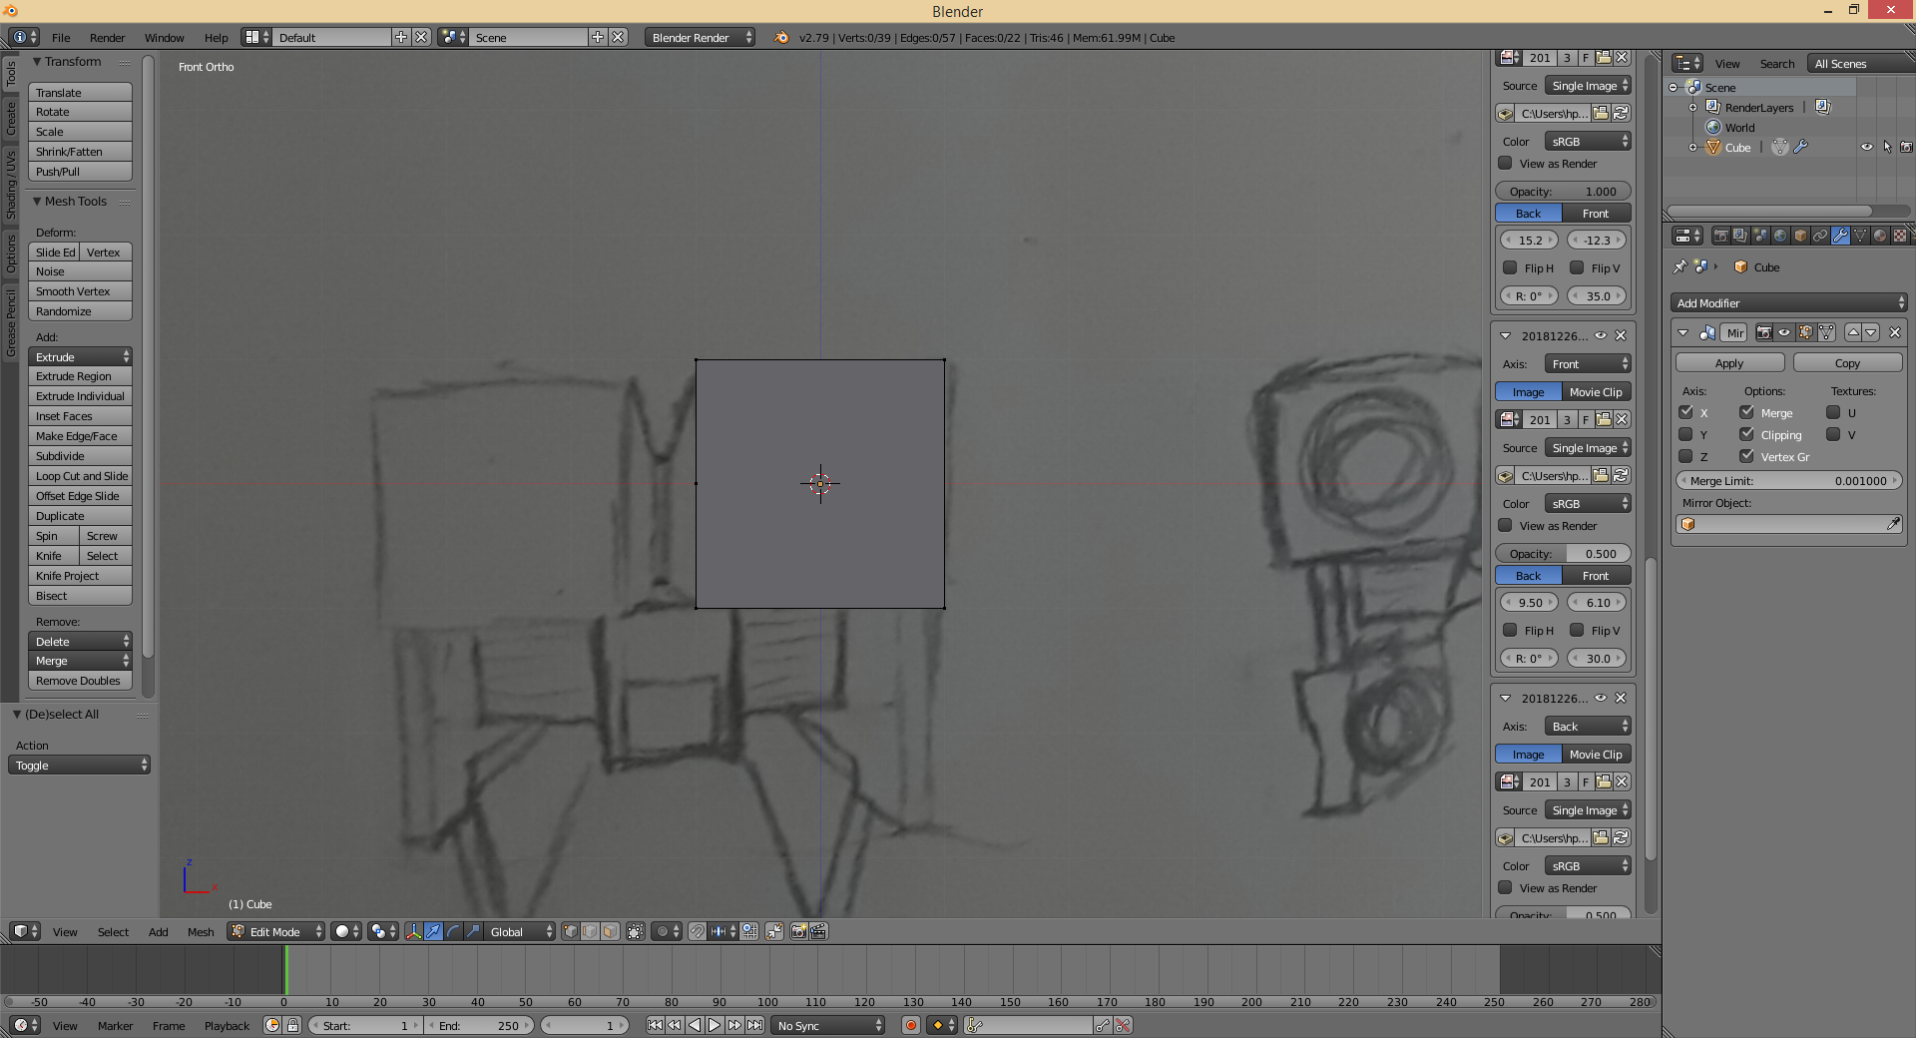
Task: Enable the Mirror Y axis checkbox
Action: 1685,434
